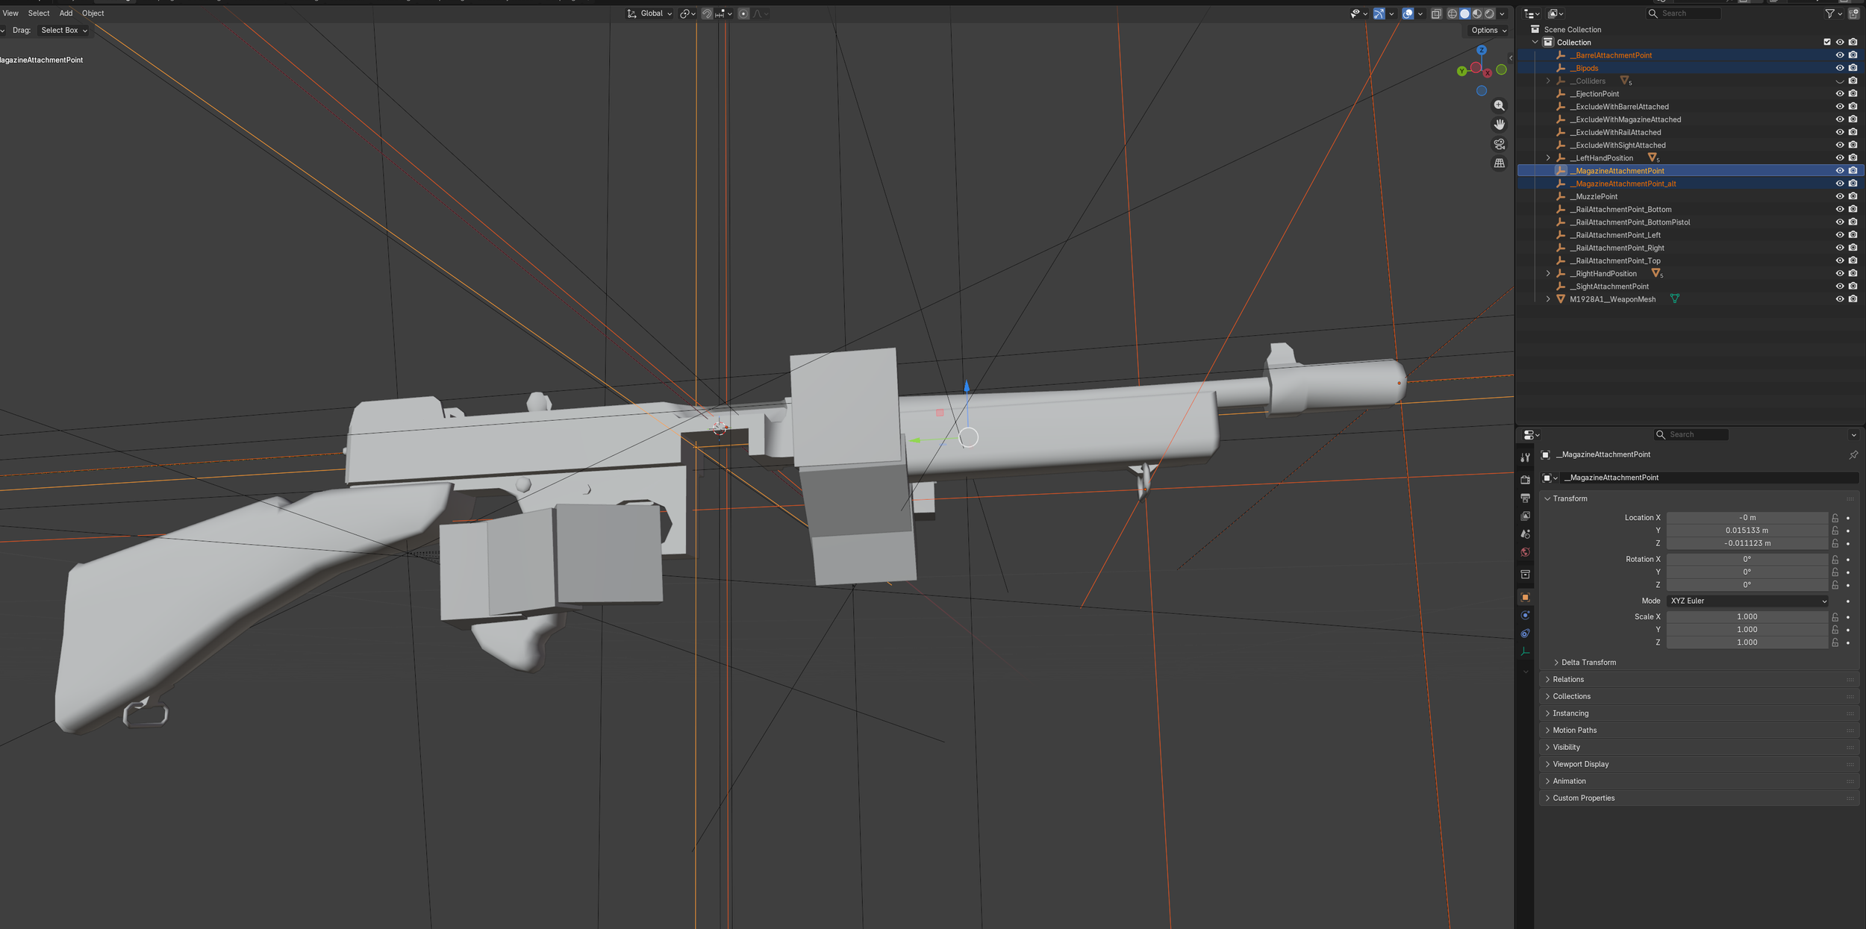The image size is (1866, 929).
Task: Toggle Location X lock icon
Action: (x=1835, y=518)
